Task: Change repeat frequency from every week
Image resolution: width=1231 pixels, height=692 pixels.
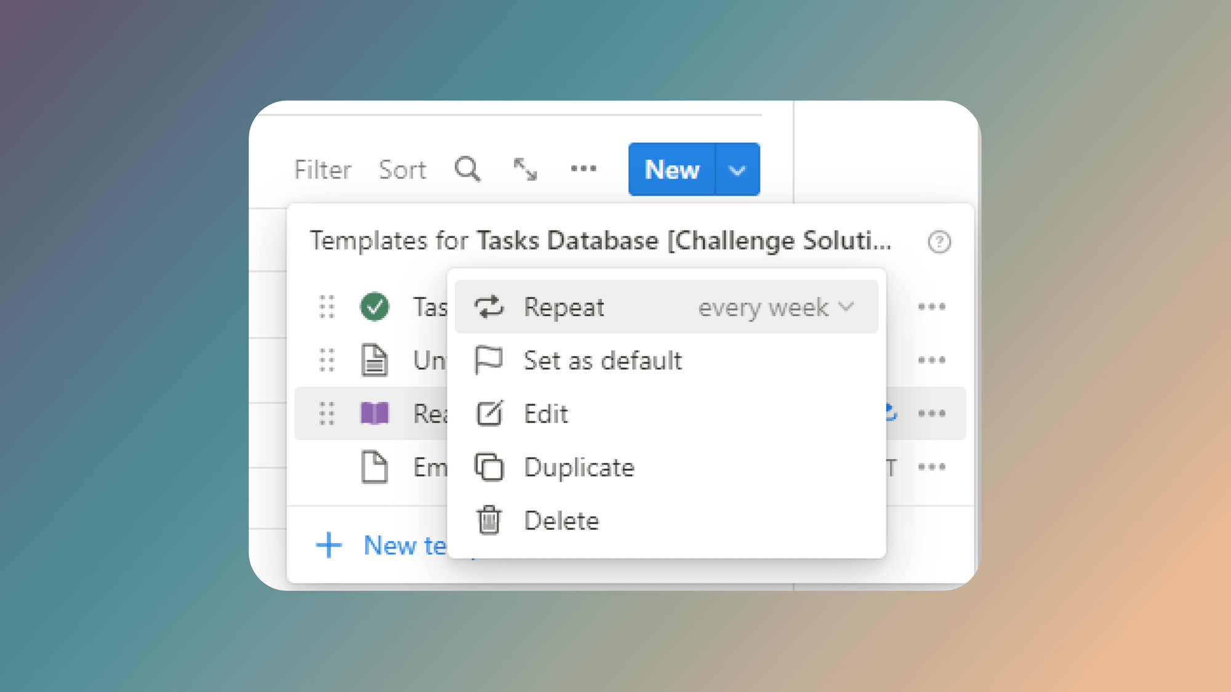Action: point(774,307)
